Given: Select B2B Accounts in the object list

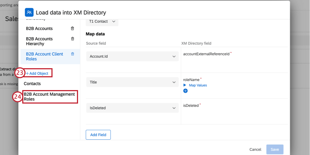Looking at the screenshot, I should [39, 28].
